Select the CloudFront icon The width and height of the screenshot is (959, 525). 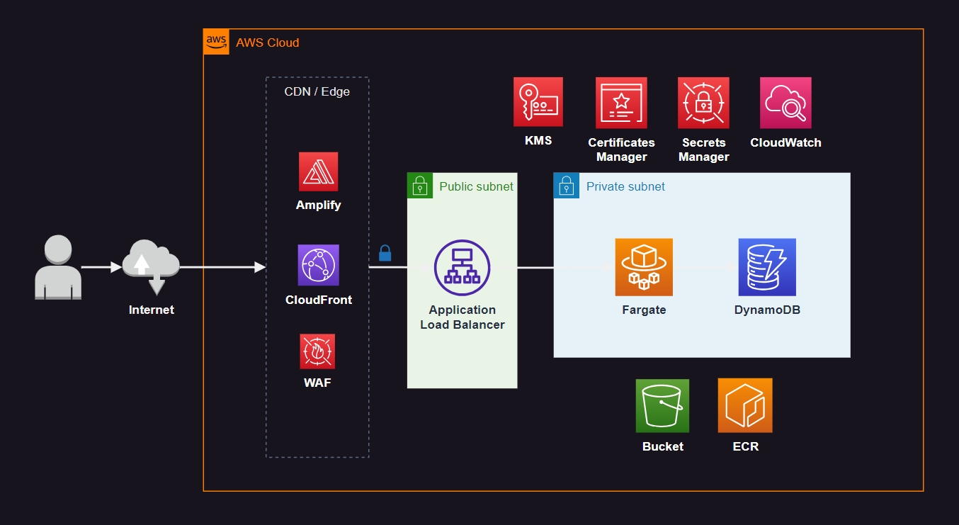(x=318, y=266)
